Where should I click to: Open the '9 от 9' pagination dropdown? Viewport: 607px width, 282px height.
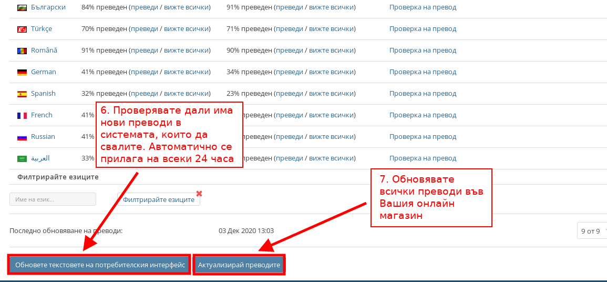pyautogui.click(x=592, y=231)
